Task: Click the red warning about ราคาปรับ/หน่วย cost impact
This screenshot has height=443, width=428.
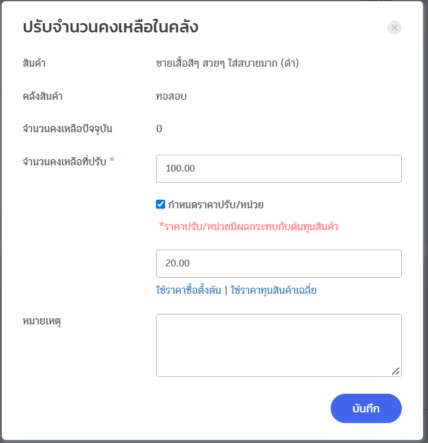Action: click(x=248, y=226)
